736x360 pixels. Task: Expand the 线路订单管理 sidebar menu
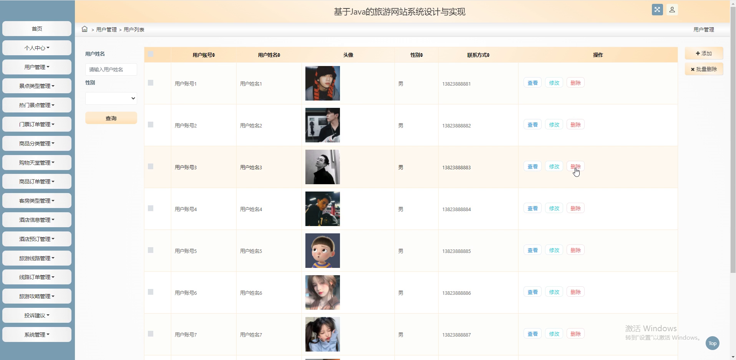37,277
